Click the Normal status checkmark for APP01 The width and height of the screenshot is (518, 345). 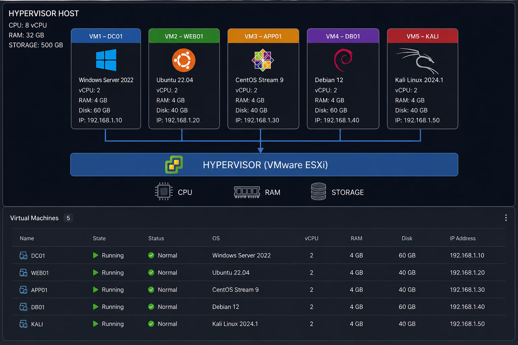(151, 289)
